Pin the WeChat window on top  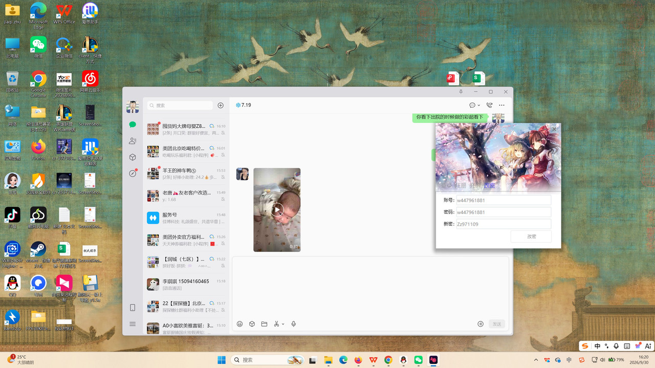pos(461,92)
